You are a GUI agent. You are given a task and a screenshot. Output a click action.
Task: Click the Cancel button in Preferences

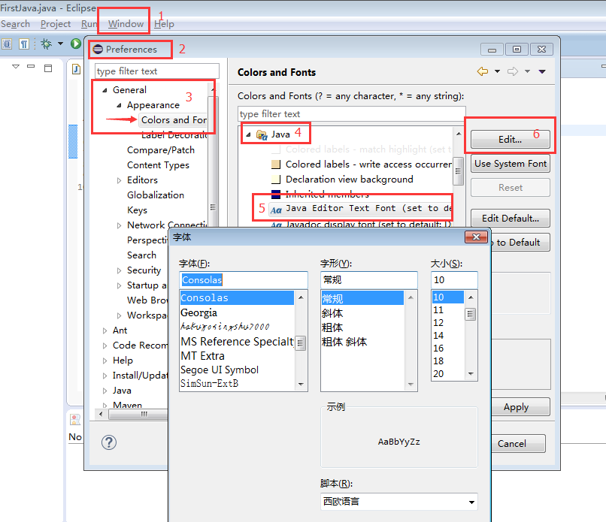tap(518, 444)
